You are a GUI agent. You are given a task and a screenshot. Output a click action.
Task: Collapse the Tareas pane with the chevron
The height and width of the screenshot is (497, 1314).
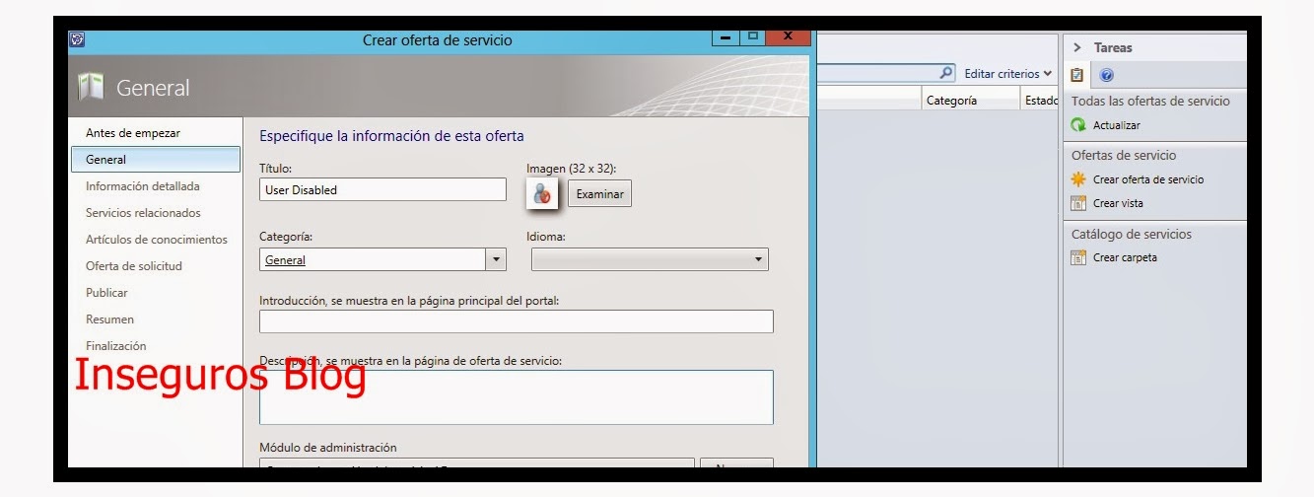click(x=1077, y=47)
